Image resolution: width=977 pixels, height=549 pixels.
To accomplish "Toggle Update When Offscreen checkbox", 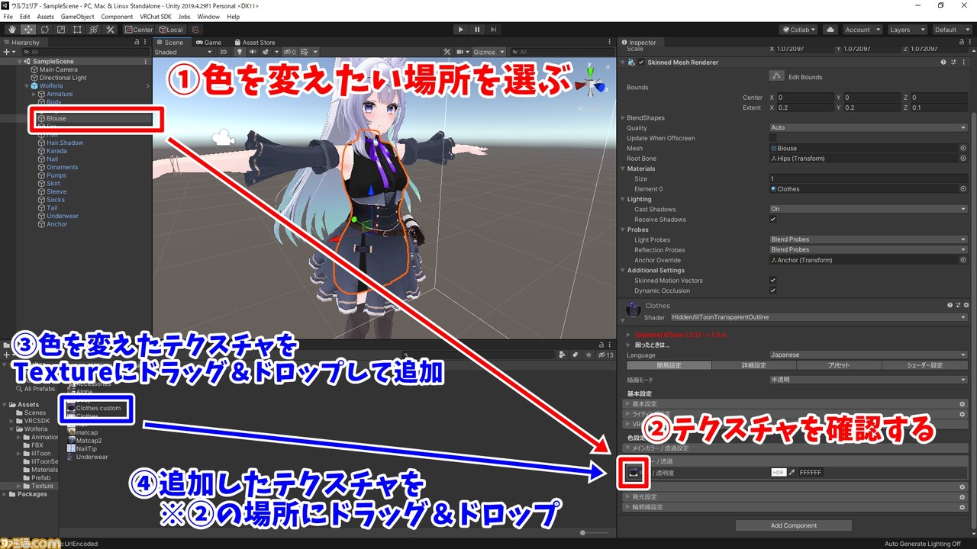I will tap(773, 138).
